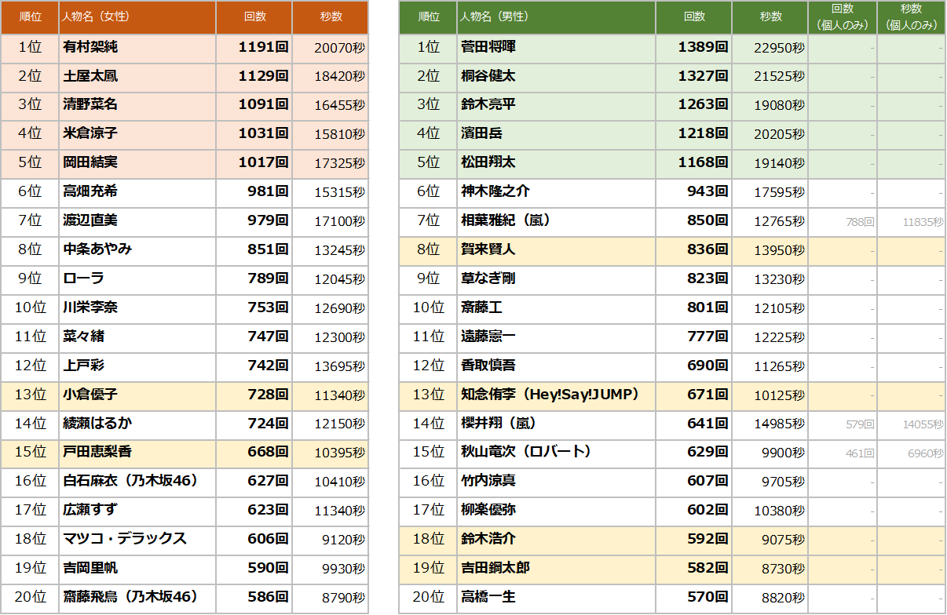Select the name cell 白石麻衣（乃木坂46）
The image size is (947, 615).
(137, 481)
